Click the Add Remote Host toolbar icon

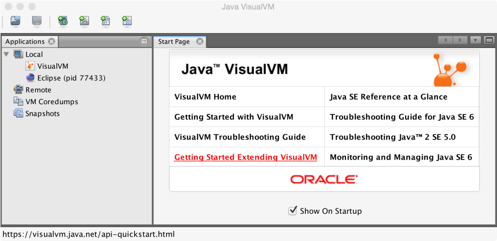63,21
